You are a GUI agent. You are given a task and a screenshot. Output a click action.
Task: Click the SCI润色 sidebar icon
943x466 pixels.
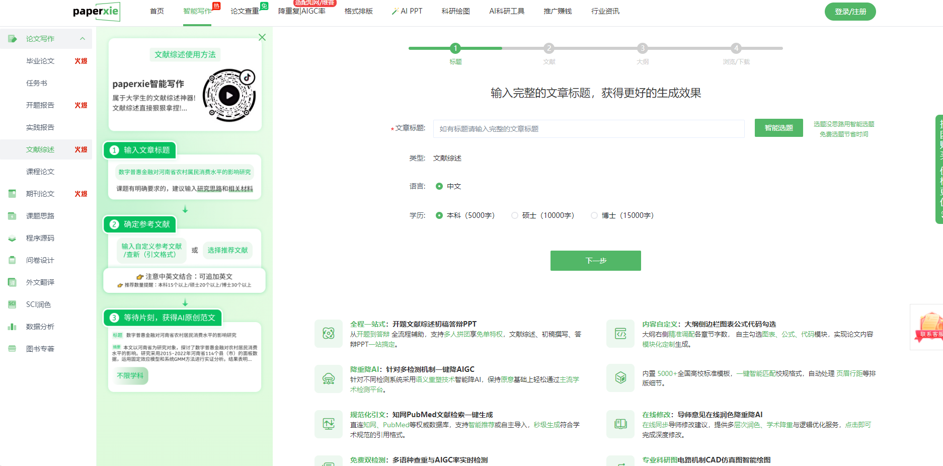[12, 304]
